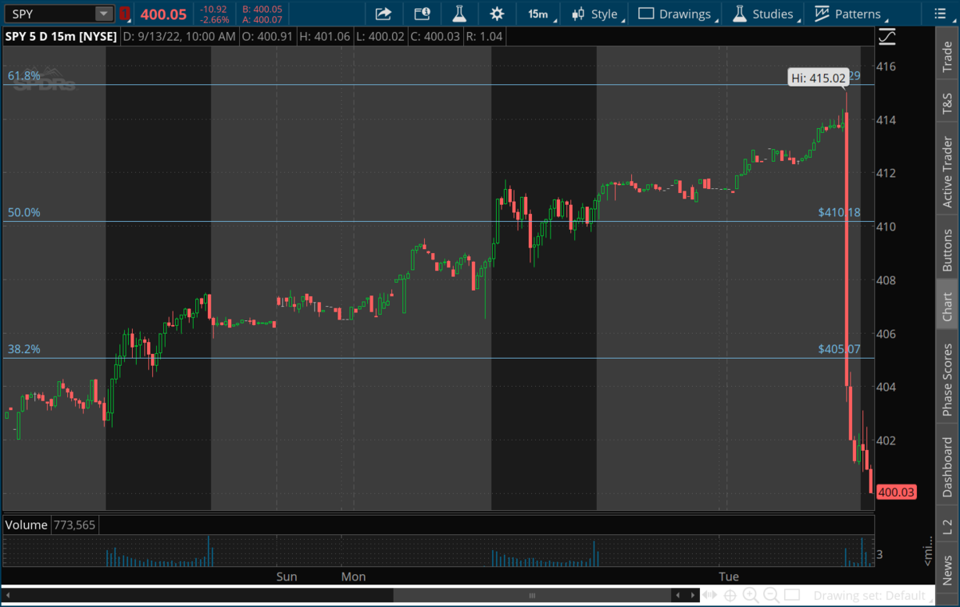The height and width of the screenshot is (607, 960).
Task: Toggle the price axis scale curve icon
Action: click(x=886, y=37)
